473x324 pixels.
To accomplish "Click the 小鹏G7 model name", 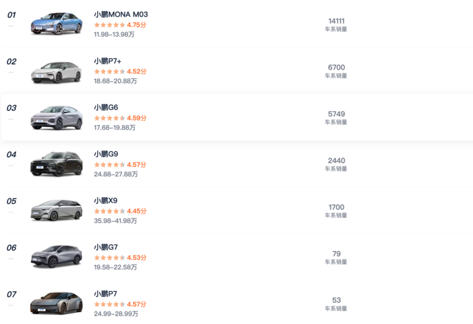I will pyautogui.click(x=106, y=247).
